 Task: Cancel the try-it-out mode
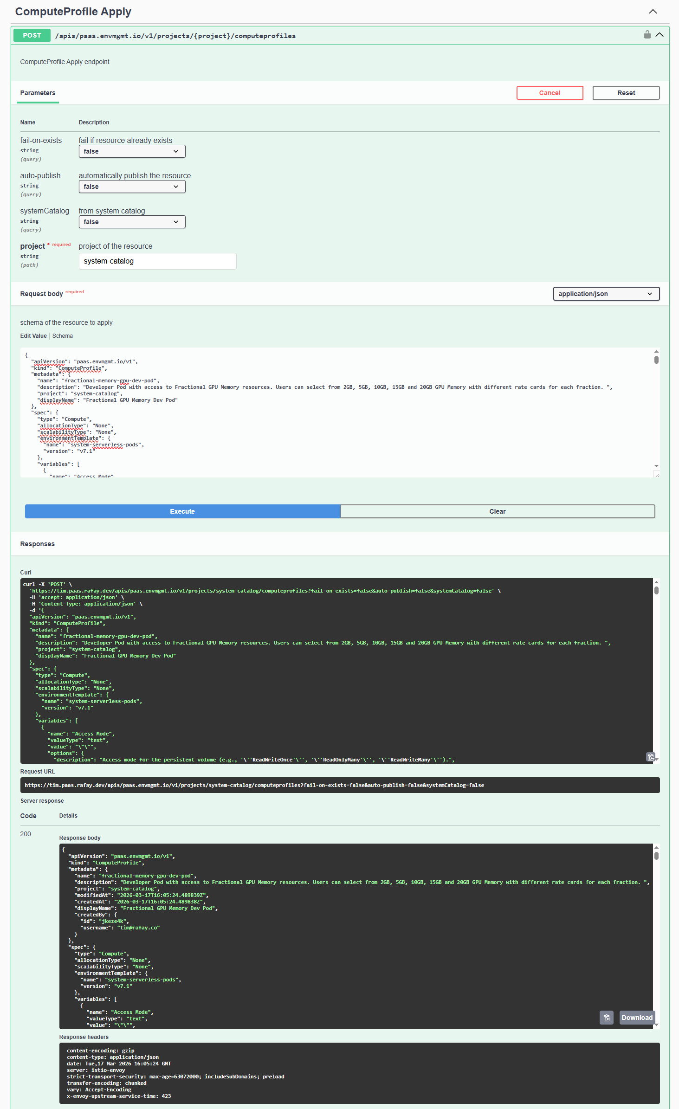pos(550,93)
